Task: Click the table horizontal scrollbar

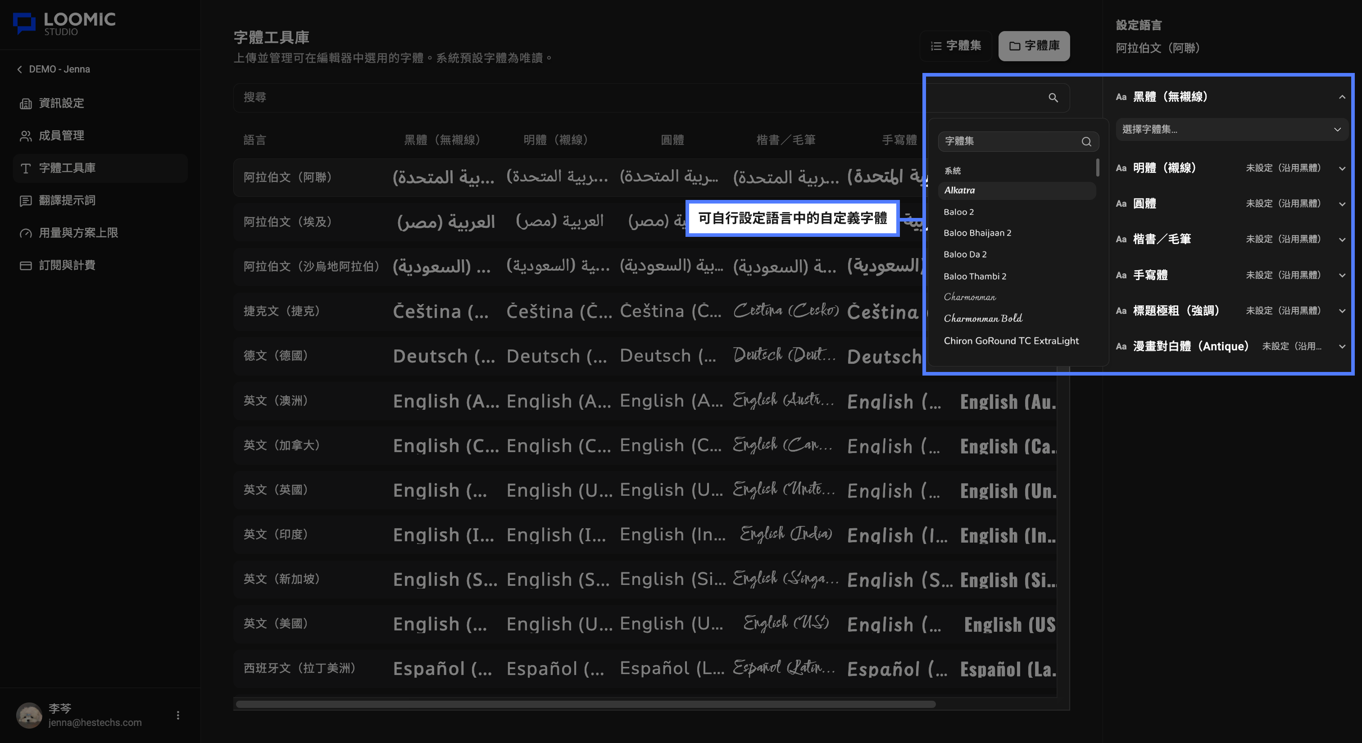Action: click(x=586, y=704)
